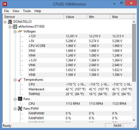Click the DONATELLO computer icon
The width and height of the screenshot is (139, 130).
click(x=10, y=22)
